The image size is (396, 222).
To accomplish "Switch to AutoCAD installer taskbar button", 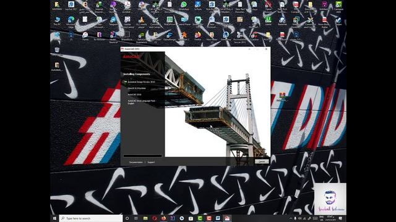I will (x=227, y=218).
